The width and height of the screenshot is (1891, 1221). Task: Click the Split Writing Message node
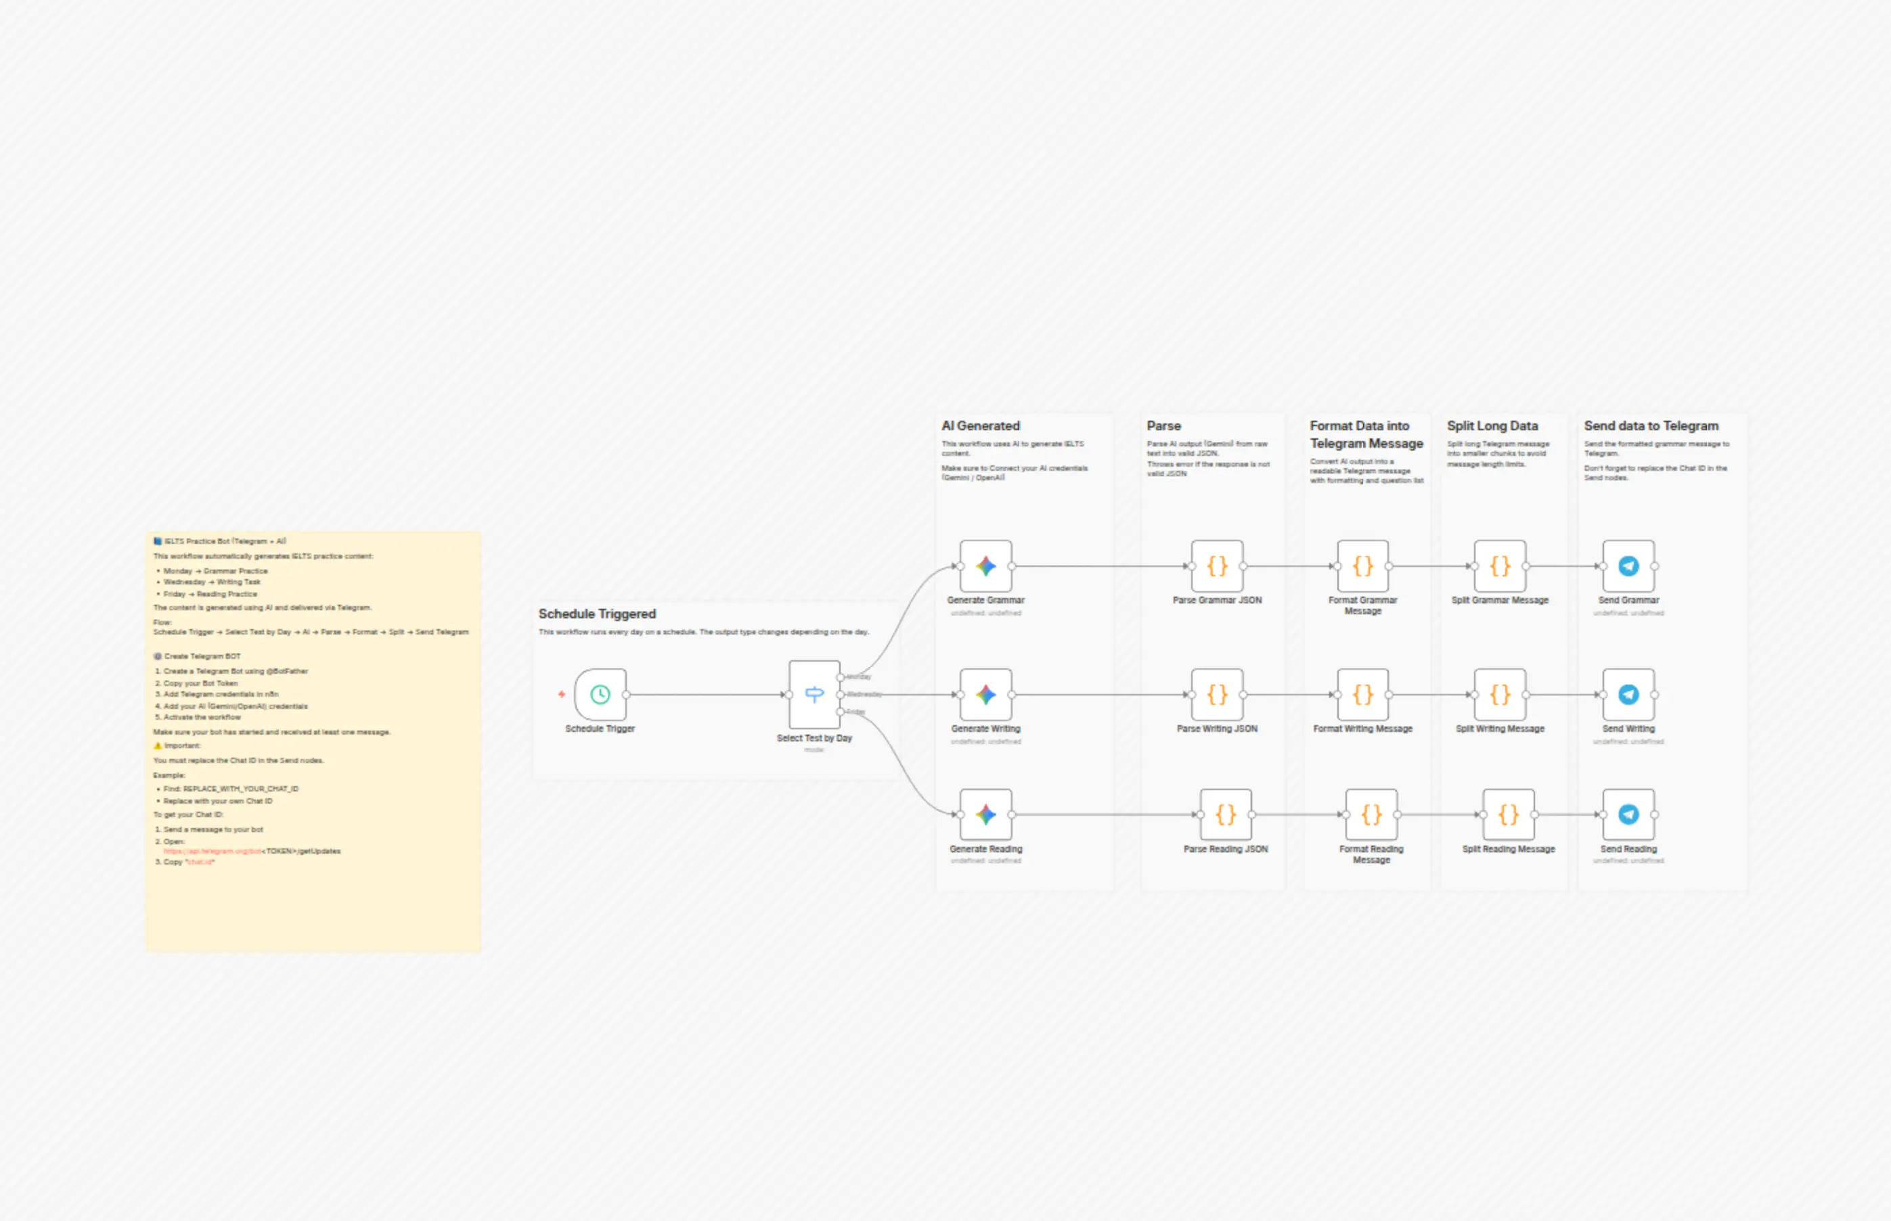pyautogui.click(x=1500, y=695)
